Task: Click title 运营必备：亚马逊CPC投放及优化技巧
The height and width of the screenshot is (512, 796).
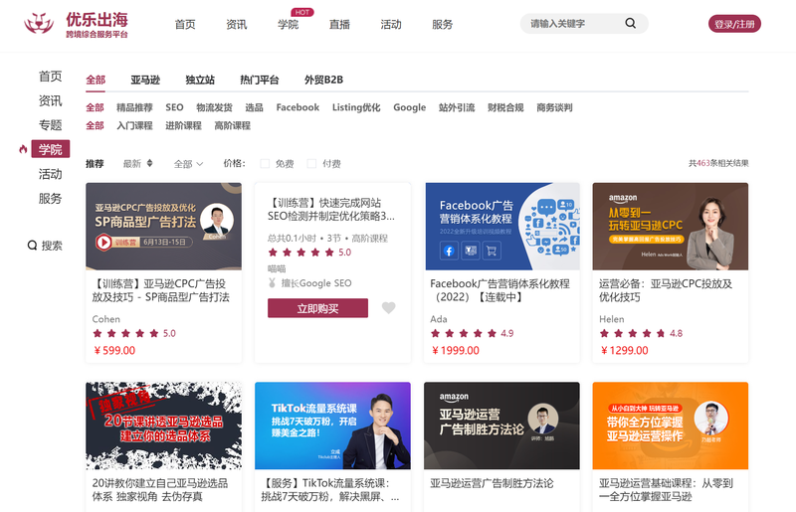Action: (666, 290)
